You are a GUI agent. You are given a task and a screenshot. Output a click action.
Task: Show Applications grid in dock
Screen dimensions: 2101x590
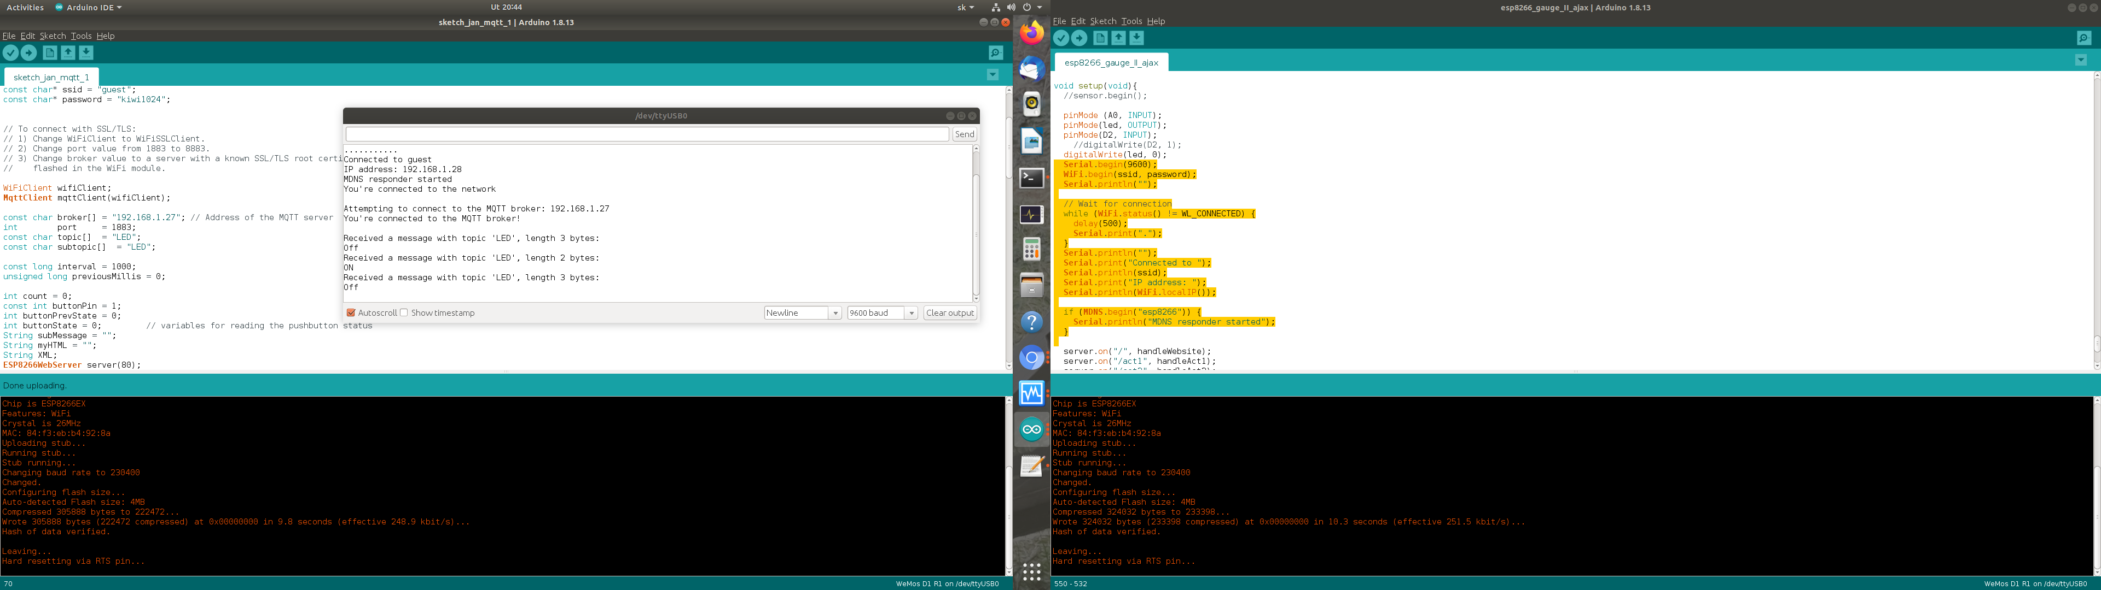coord(1032,572)
